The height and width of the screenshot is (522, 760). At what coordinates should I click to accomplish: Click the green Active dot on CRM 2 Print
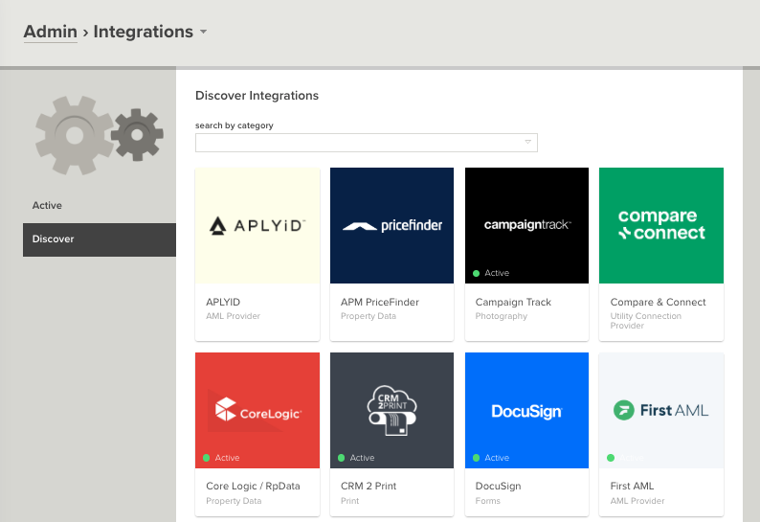click(341, 458)
